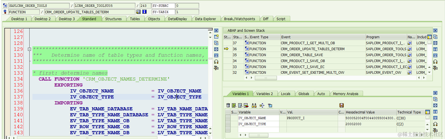Click headset Services icon beside ABAP stack
Screen dimensions: 445x139
tap(435, 62)
